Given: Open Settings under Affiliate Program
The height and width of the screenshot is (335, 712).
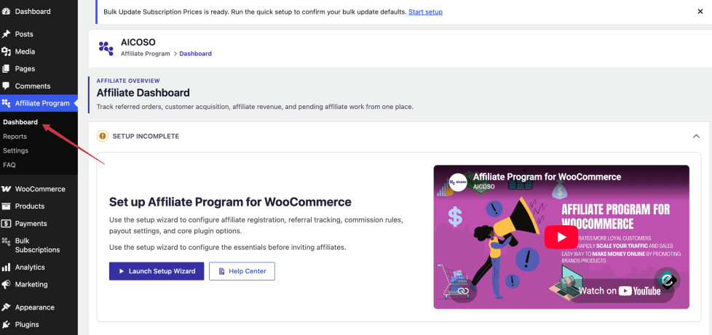Looking at the screenshot, I should [x=16, y=150].
